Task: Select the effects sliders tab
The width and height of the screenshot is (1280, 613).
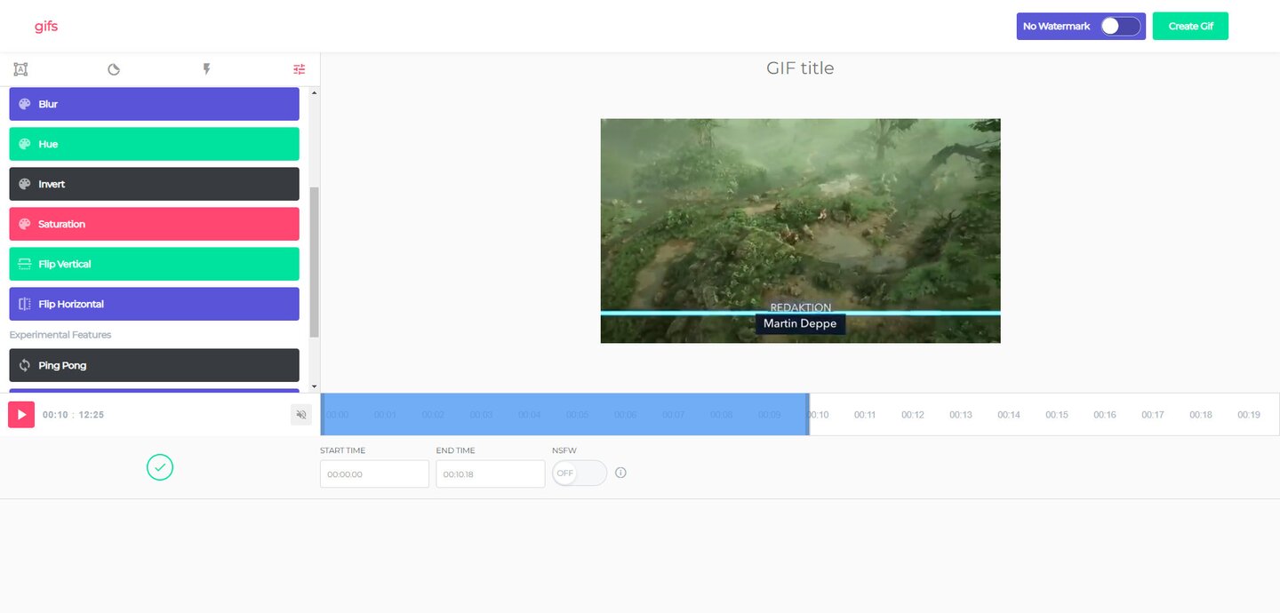Action: [x=299, y=69]
